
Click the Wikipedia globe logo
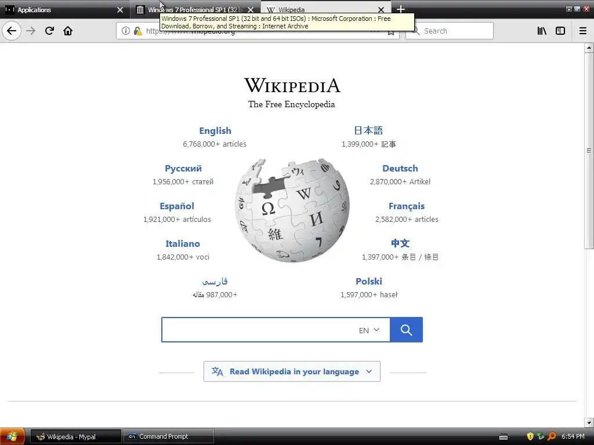coord(292,210)
